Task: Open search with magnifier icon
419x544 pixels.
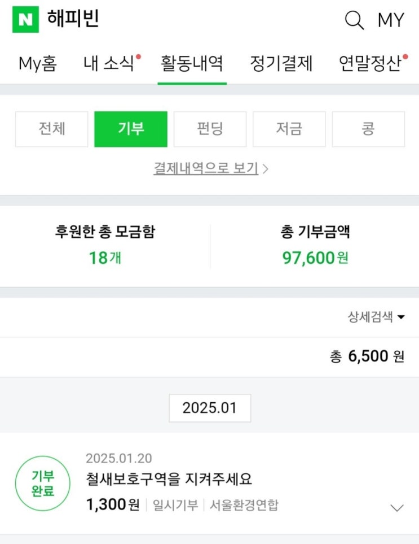Action: click(354, 20)
